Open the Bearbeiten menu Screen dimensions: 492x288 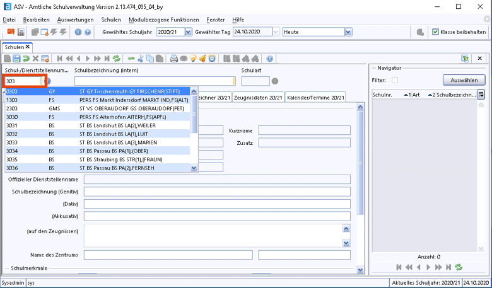[37, 20]
